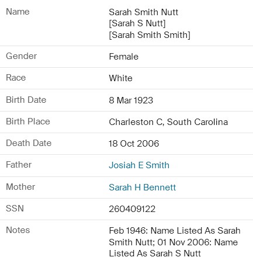Click the name Sarah Smith Nutt

click(144, 12)
